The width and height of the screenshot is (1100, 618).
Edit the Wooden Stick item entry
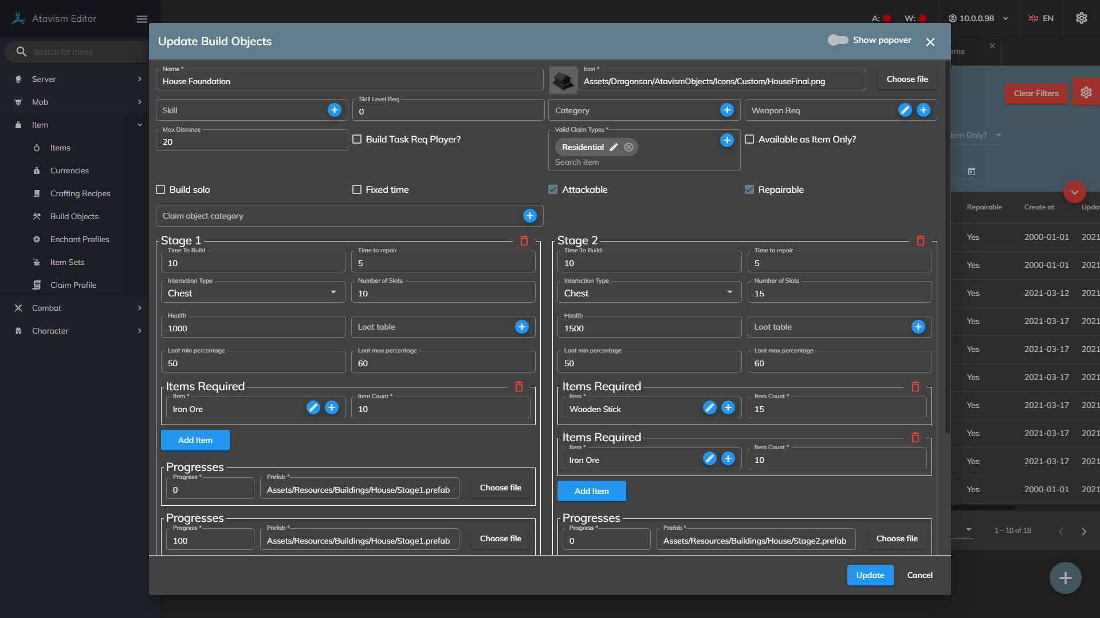709,407
